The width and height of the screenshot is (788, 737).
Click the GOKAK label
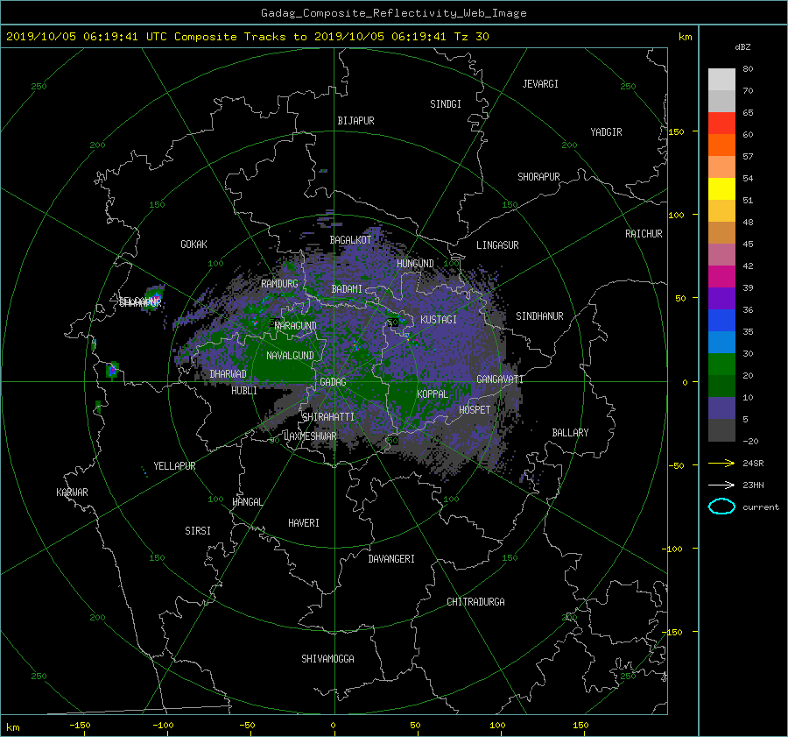coord(193,244)
